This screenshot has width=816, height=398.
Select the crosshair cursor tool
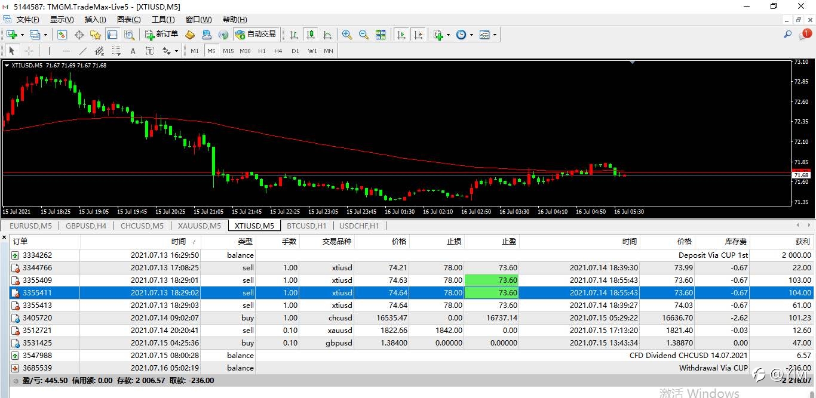tap(28, 51)
